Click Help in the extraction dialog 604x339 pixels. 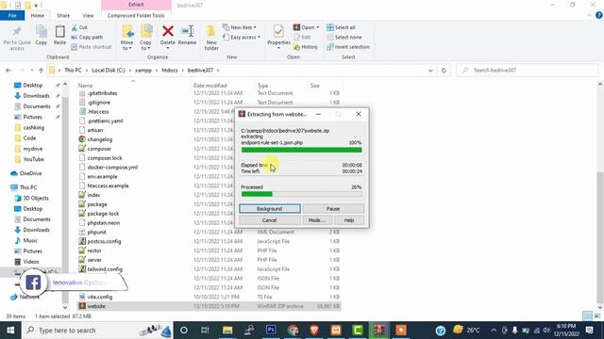(349, 220)
